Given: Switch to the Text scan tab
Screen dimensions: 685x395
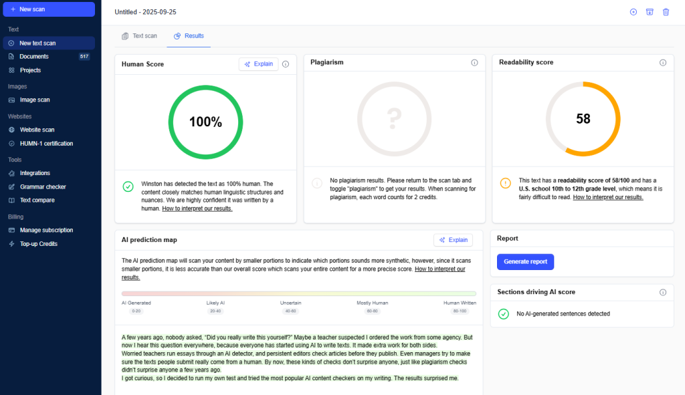Looking at the screenshot, I should (139, 36).
